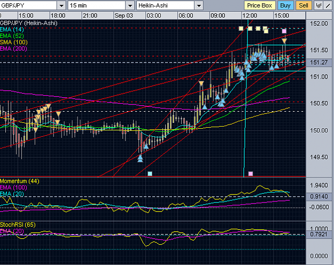Select the EMA (20) label in StochRSI panel
The width and height of the screenshot is (334, 265).
point(12,231)
